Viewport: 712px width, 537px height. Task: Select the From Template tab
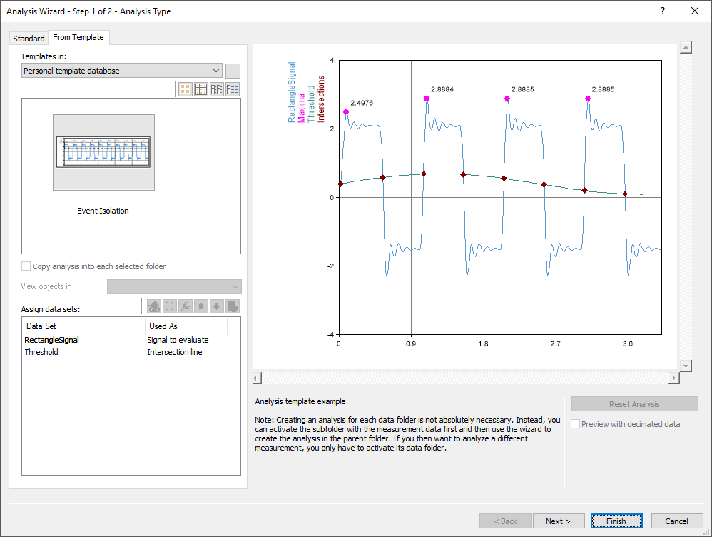pyautogui.click(x=78, y=37)
